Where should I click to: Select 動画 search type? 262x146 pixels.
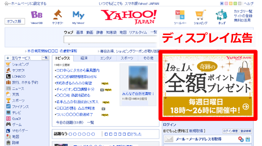[x=89, y=32]
